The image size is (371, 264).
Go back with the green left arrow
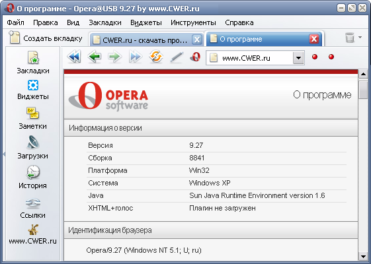(x=95, y=57)
